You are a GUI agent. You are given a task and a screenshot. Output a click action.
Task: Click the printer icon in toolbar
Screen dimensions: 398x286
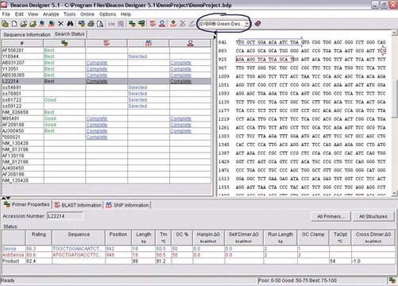[x=91, y=24]
